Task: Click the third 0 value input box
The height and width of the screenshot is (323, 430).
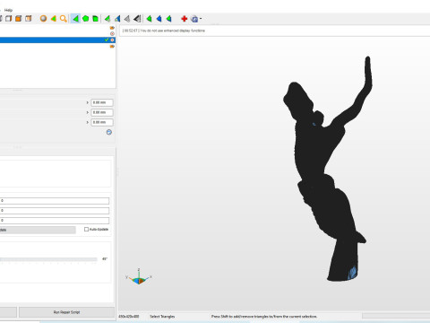Action: 55,221
